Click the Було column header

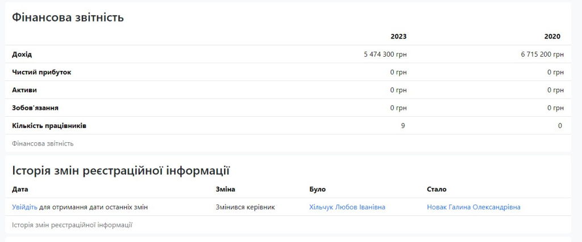(317, 189)
